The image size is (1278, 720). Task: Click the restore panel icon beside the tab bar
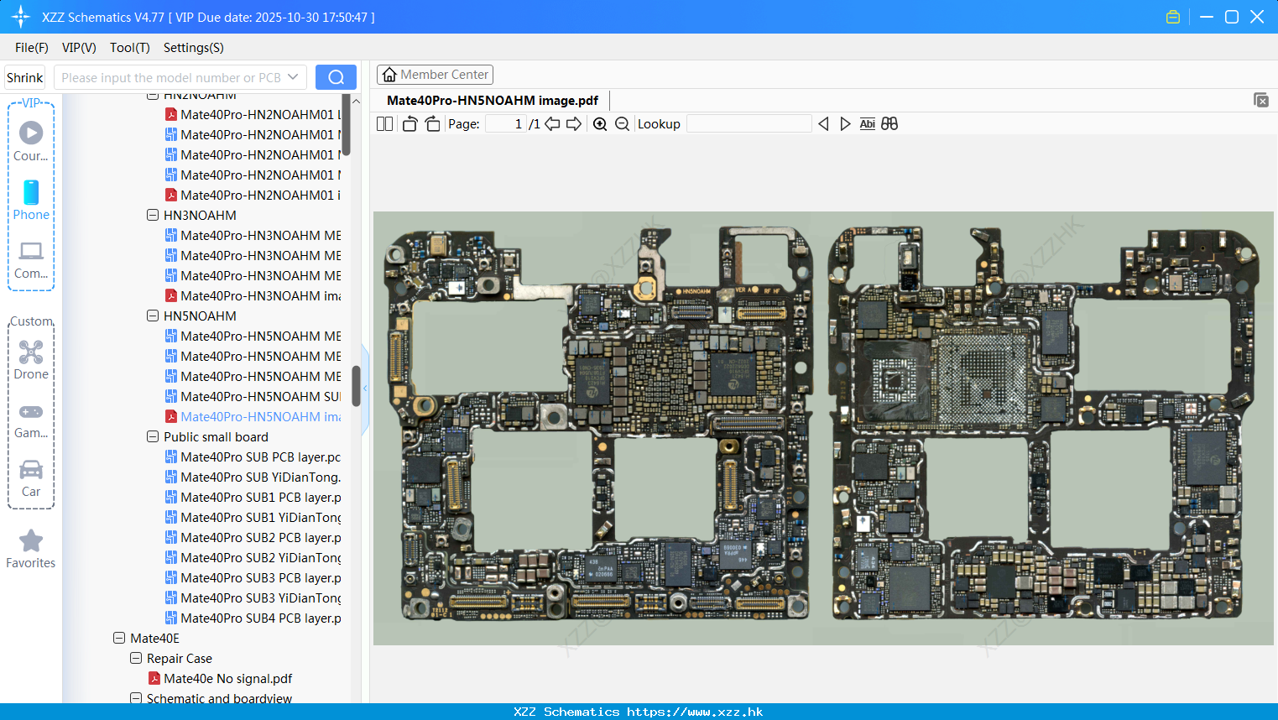pyautogui.click(x=1261, y=100)
